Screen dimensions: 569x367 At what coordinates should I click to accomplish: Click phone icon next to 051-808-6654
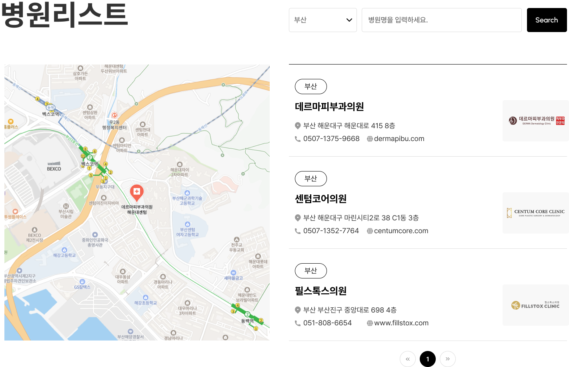298,323
